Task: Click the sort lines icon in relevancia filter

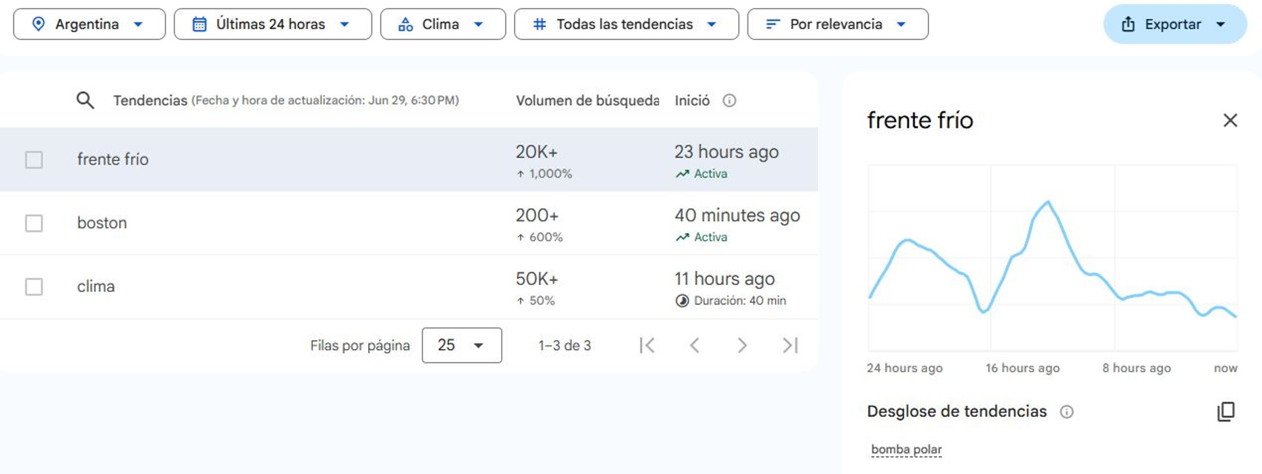Action: [773, 24]
